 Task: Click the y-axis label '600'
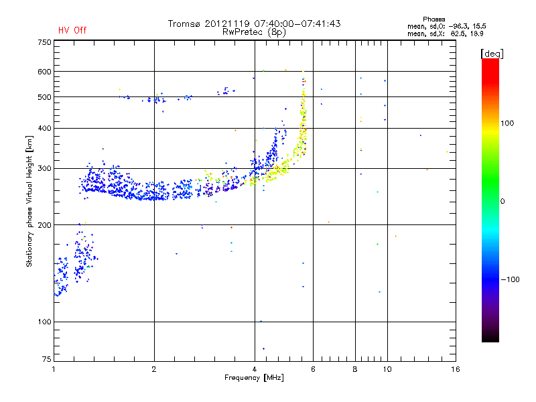point(44,72)
